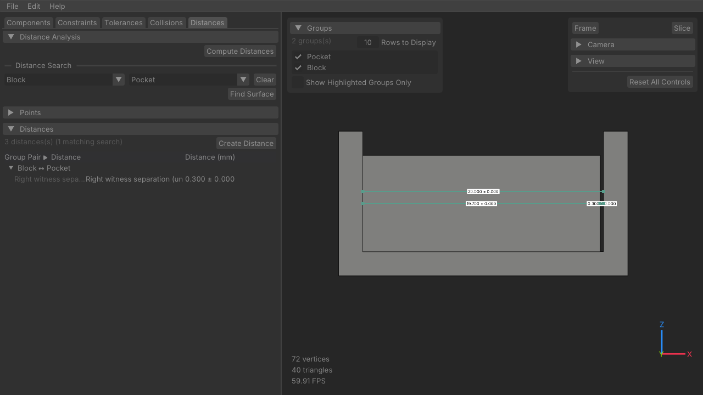
Task: Click the Find Surface button
Action: (252, 94)
